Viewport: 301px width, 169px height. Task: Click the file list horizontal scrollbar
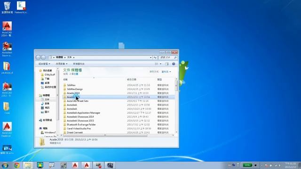pos(105,135)
